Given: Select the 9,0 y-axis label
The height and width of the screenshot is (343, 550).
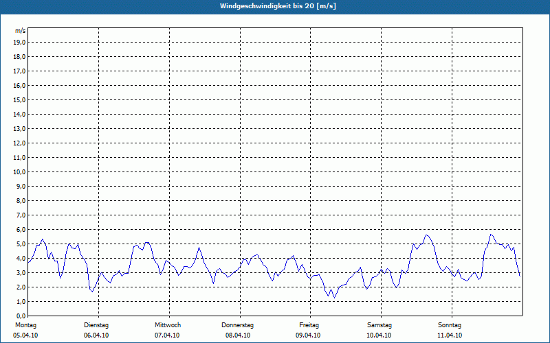Looking at the screenshot, I should (21, 186).
